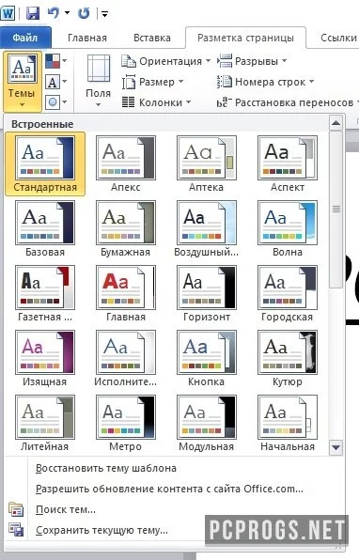
Task: Click the Поиск тем folder icon
Action: click(x=16, y=509)
